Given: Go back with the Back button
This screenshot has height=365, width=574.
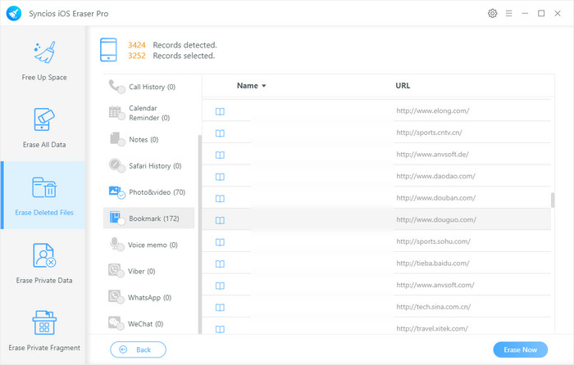Looking at the screenshot, I should [138, 349].
